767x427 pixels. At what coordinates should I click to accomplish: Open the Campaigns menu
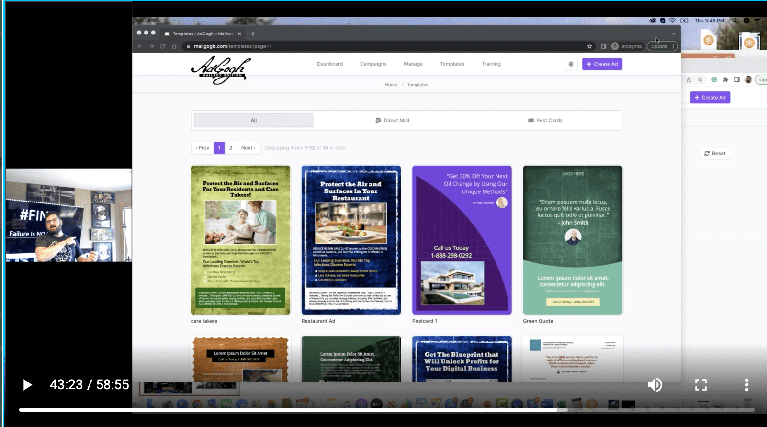coord(373,64)
